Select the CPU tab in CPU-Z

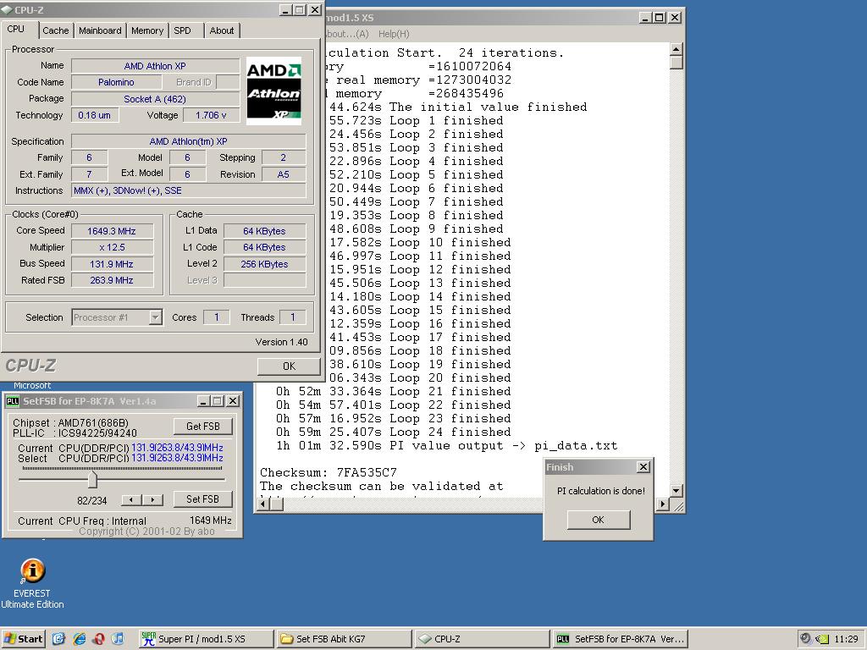point(16,29)
